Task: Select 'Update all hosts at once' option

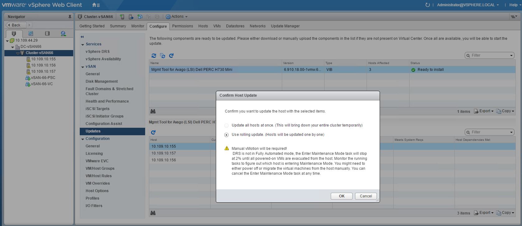Action: pyautogui.click(x=226, y=125)
